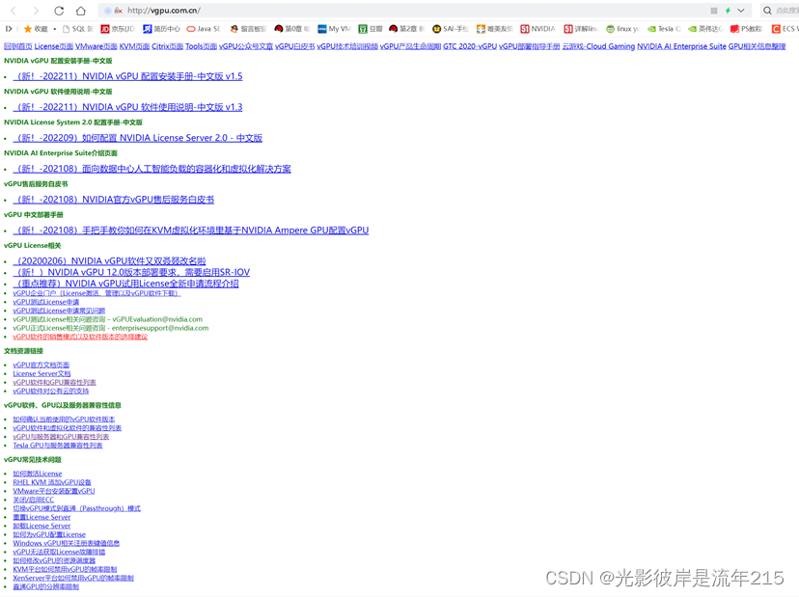Open the NVIDIA AI Enterprise Suite top link
Image resolution: width=799 pixels, height=597 pixels.
681,46
